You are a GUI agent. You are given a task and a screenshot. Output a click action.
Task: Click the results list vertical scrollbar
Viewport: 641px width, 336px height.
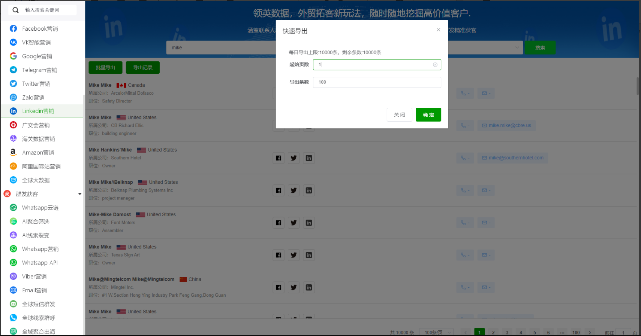point(638,86)
